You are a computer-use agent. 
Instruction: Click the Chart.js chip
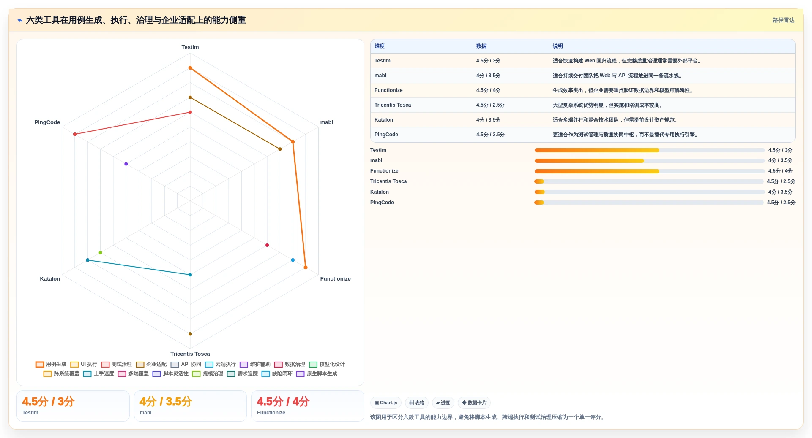pyautogui.click(x=385, y=403)
